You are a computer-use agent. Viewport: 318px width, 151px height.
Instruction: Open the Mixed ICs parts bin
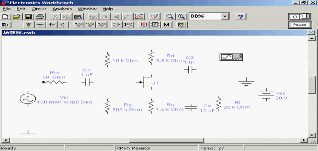click(90, 25)
